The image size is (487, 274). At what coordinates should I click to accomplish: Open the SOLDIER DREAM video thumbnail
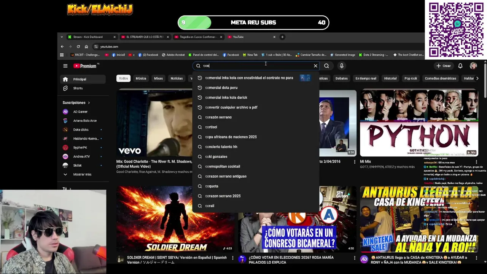coord(175,219)
